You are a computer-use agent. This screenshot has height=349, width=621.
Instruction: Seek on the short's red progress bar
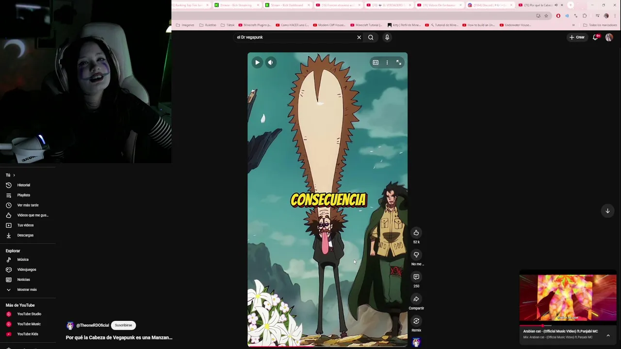click(x=327, y=346)
